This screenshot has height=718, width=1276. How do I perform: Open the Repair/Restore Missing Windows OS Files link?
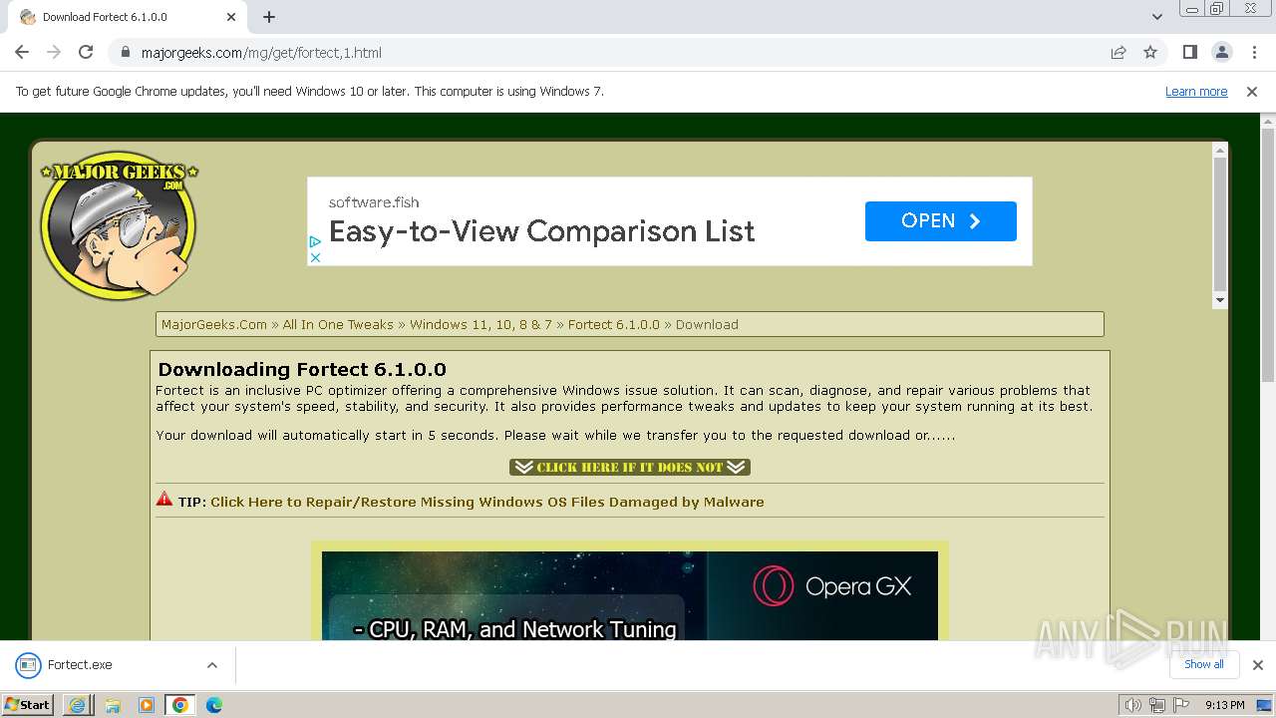pyautogui.click(x=487, y=502)
